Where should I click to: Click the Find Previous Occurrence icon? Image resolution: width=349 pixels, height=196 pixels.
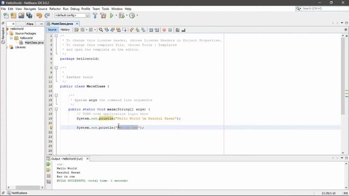[x=107, y=30]
